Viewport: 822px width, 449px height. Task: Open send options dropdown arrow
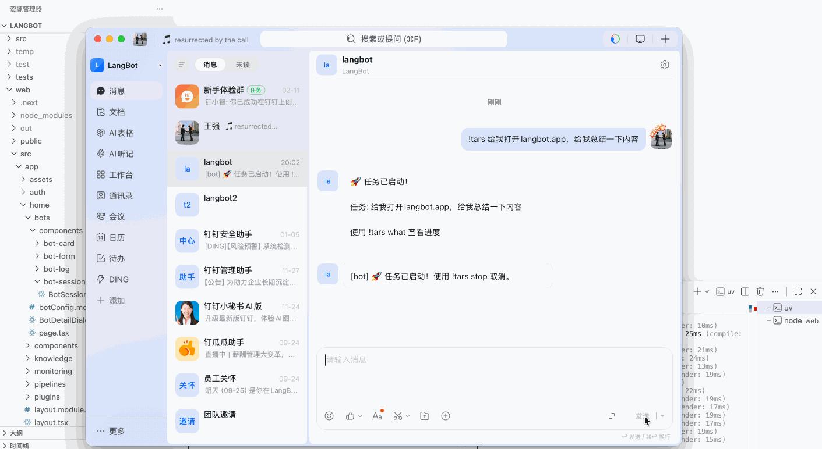pos(662,416)
